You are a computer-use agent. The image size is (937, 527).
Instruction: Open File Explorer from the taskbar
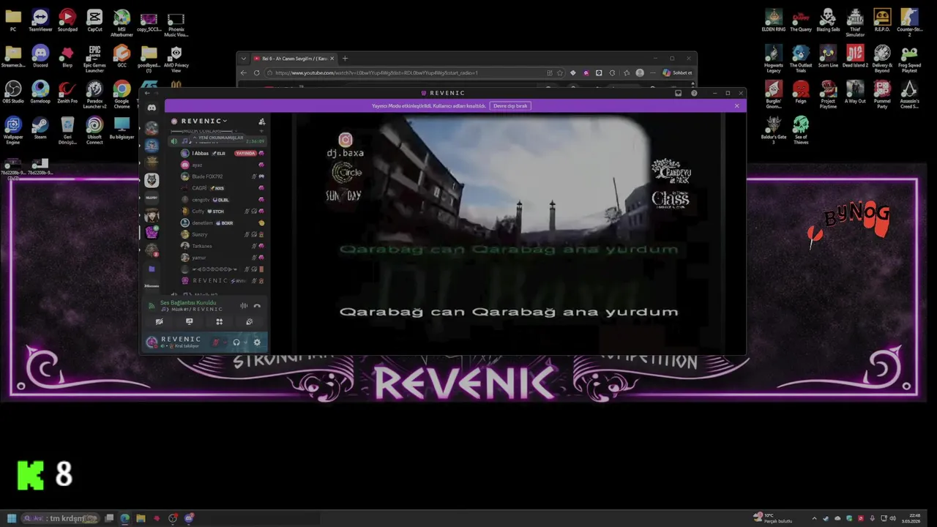point(141,518)
